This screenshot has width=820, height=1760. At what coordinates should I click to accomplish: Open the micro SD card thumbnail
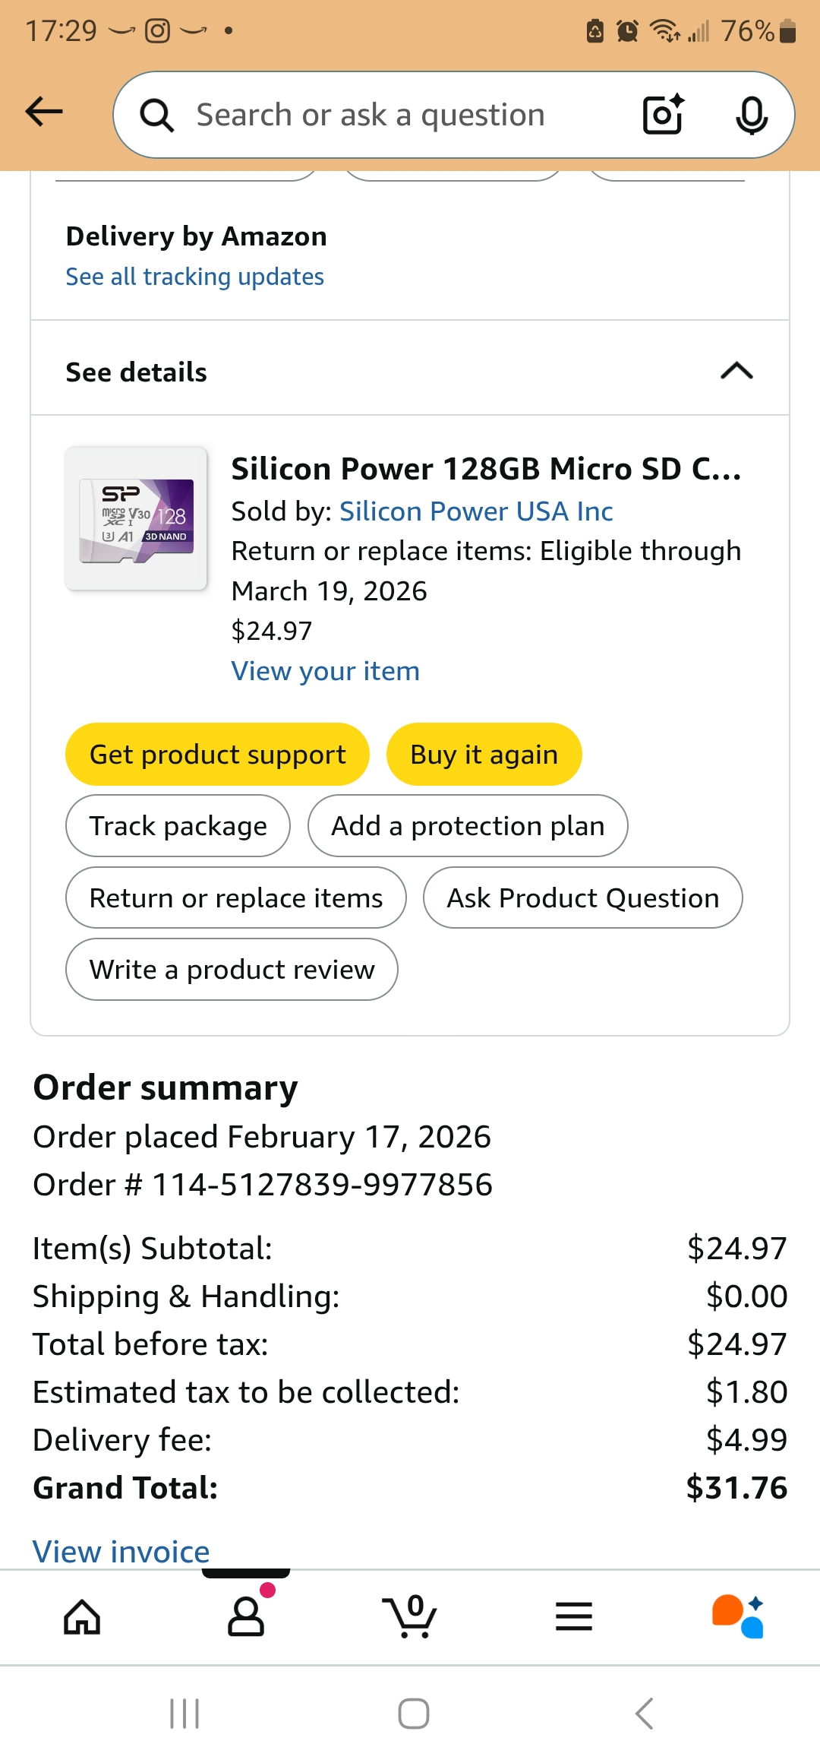137,519
